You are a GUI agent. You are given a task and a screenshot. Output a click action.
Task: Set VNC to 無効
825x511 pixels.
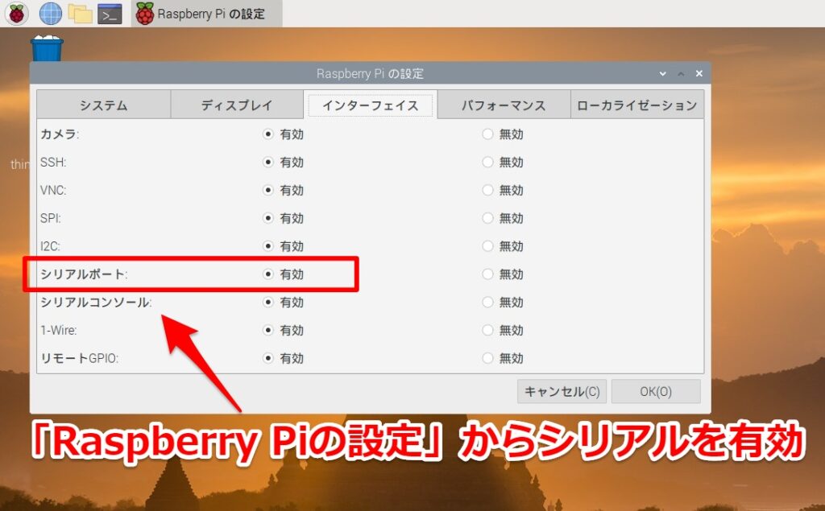click(x=488, y=190)
